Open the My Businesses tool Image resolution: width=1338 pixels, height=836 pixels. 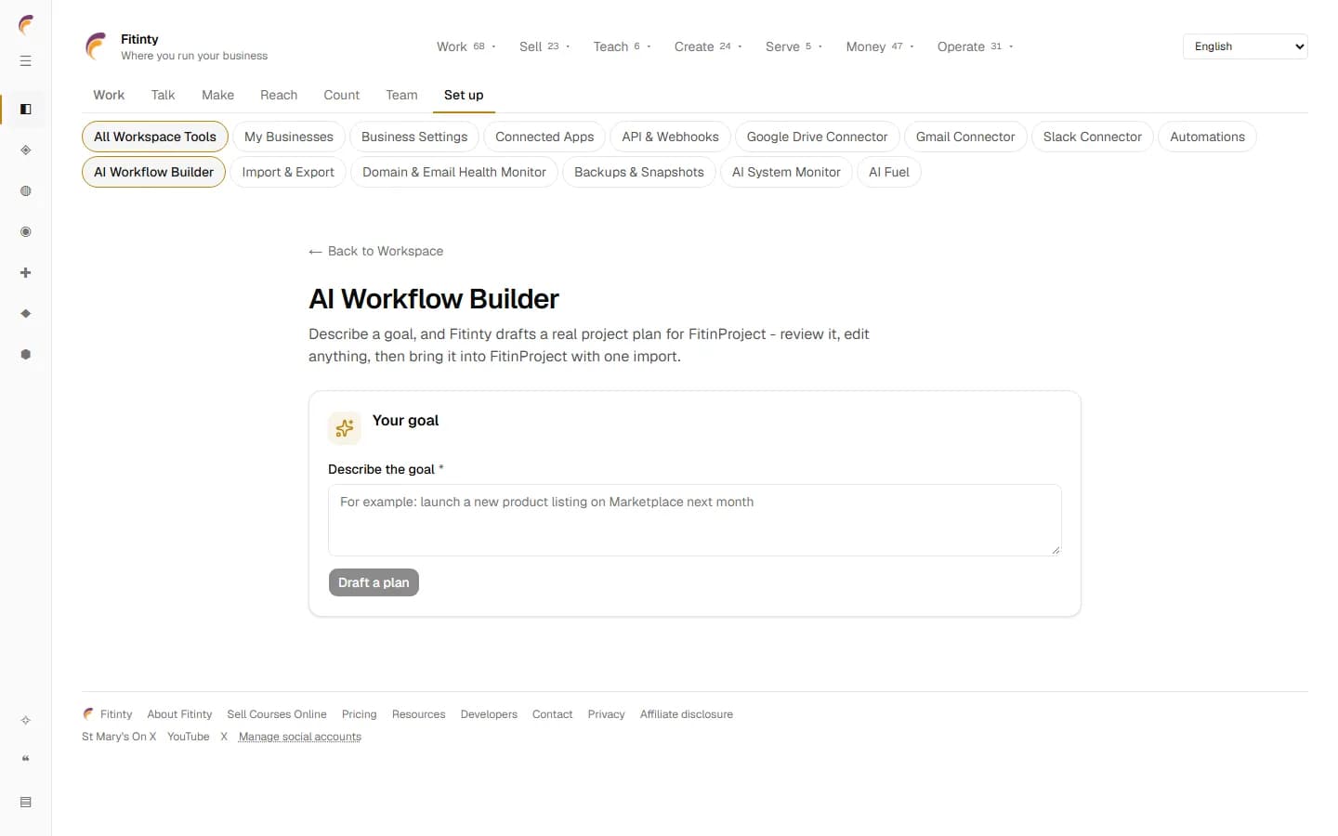pos(289,137)
